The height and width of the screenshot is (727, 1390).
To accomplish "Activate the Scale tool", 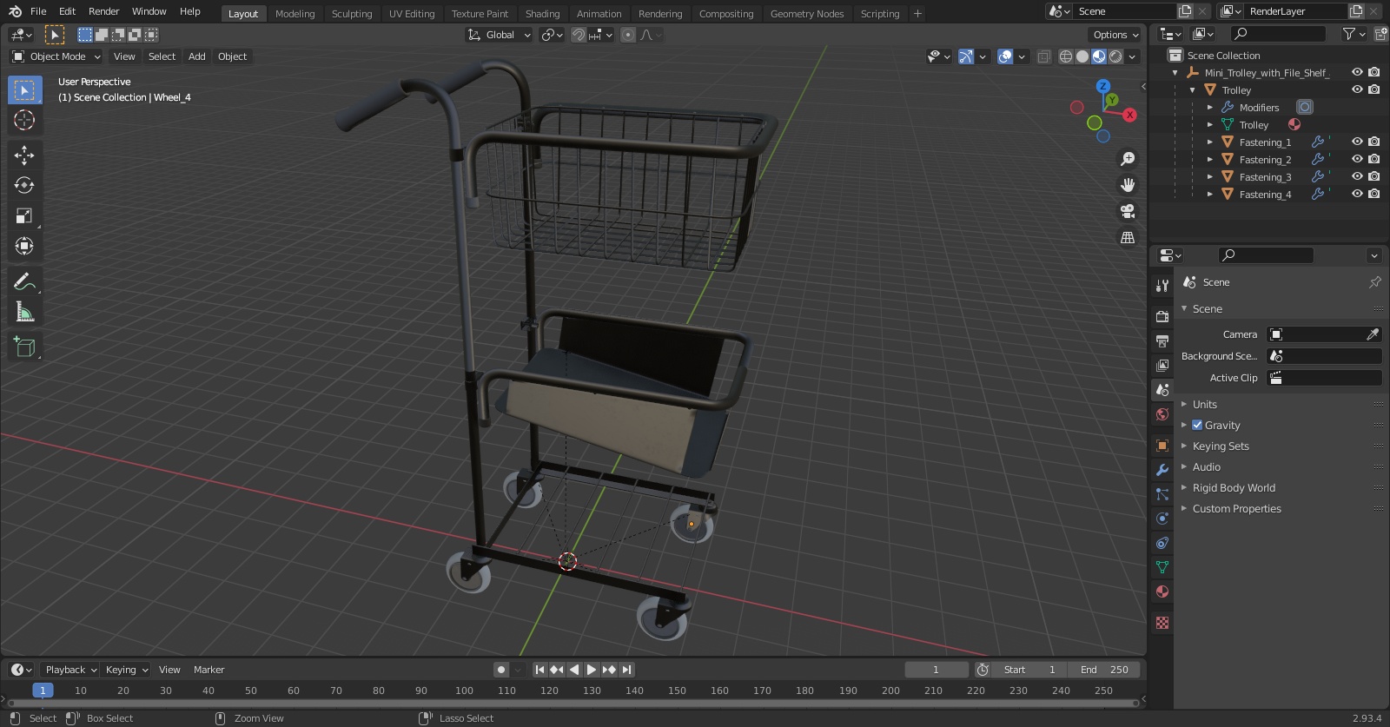I will 24,215.
